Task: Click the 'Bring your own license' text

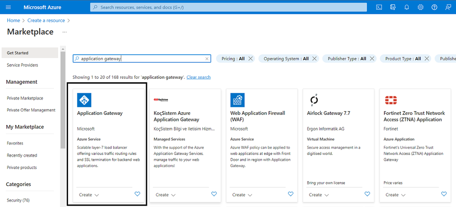Action: [326, 183]
